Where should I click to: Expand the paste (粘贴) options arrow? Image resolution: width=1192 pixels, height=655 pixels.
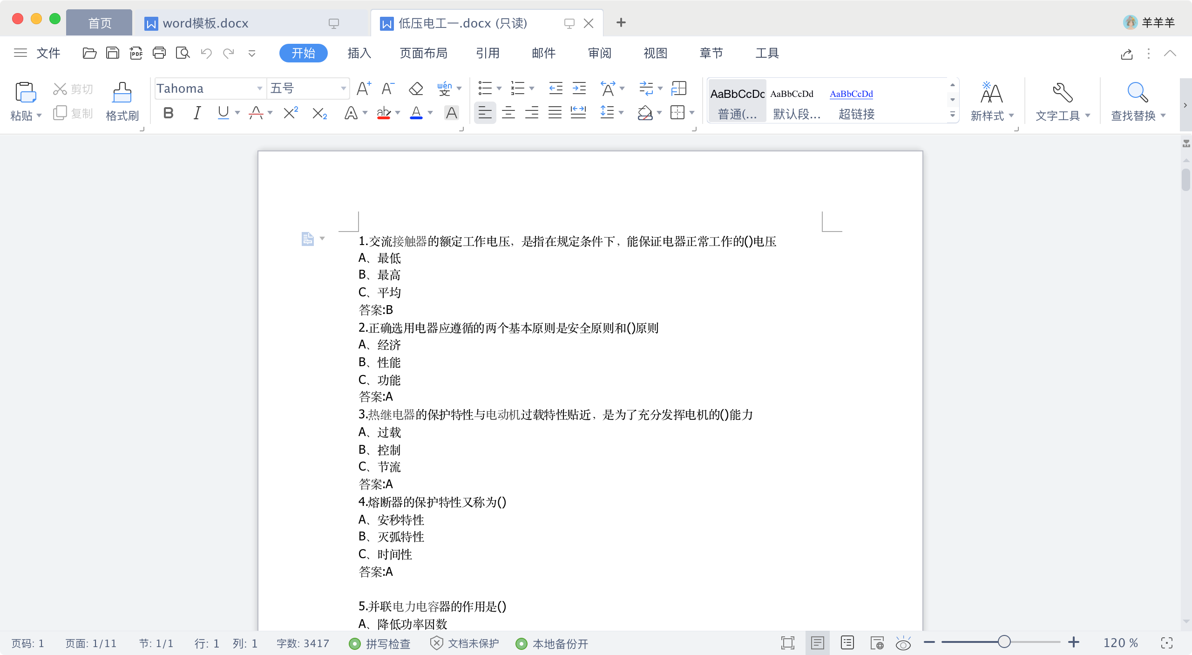[39, 116]
